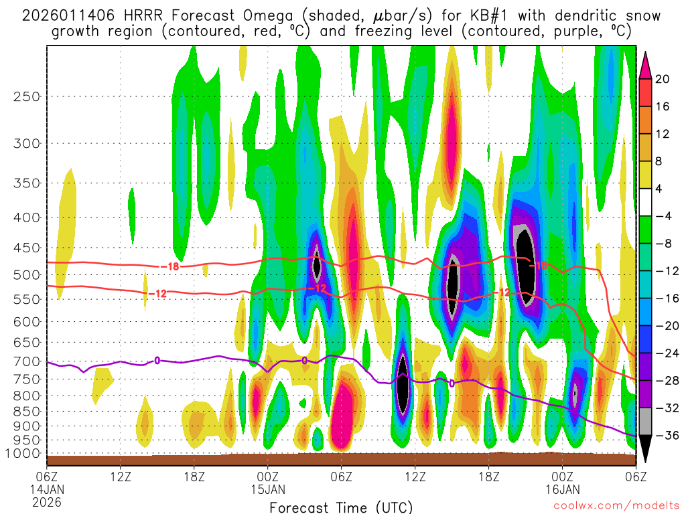Select the 550 pressure level label
This screenshot has height=514, width=686.
(27, 299)
